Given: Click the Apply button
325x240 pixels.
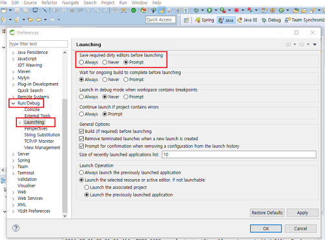Looking at the screenshot, I should point(302,213).
